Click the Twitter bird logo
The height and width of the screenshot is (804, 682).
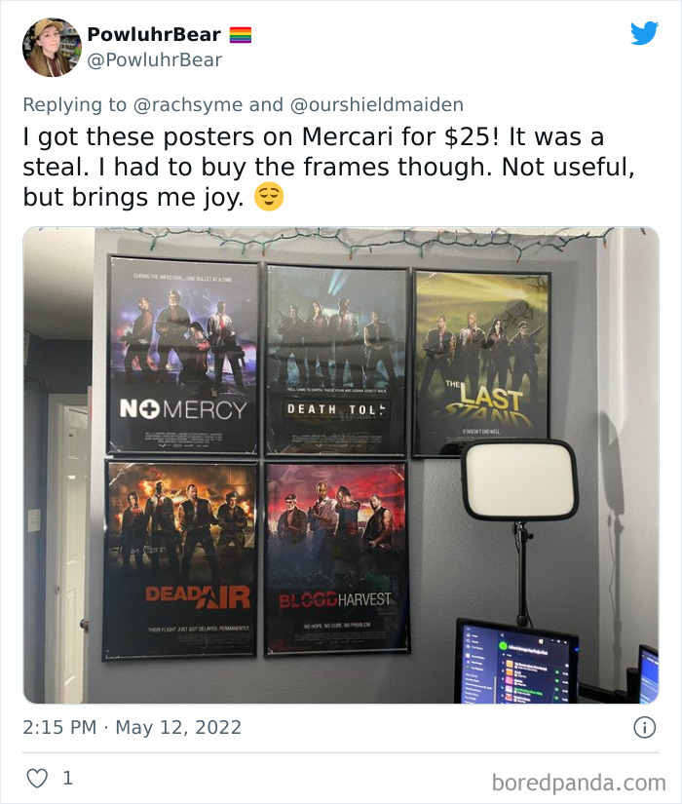(x=645, y=33)
